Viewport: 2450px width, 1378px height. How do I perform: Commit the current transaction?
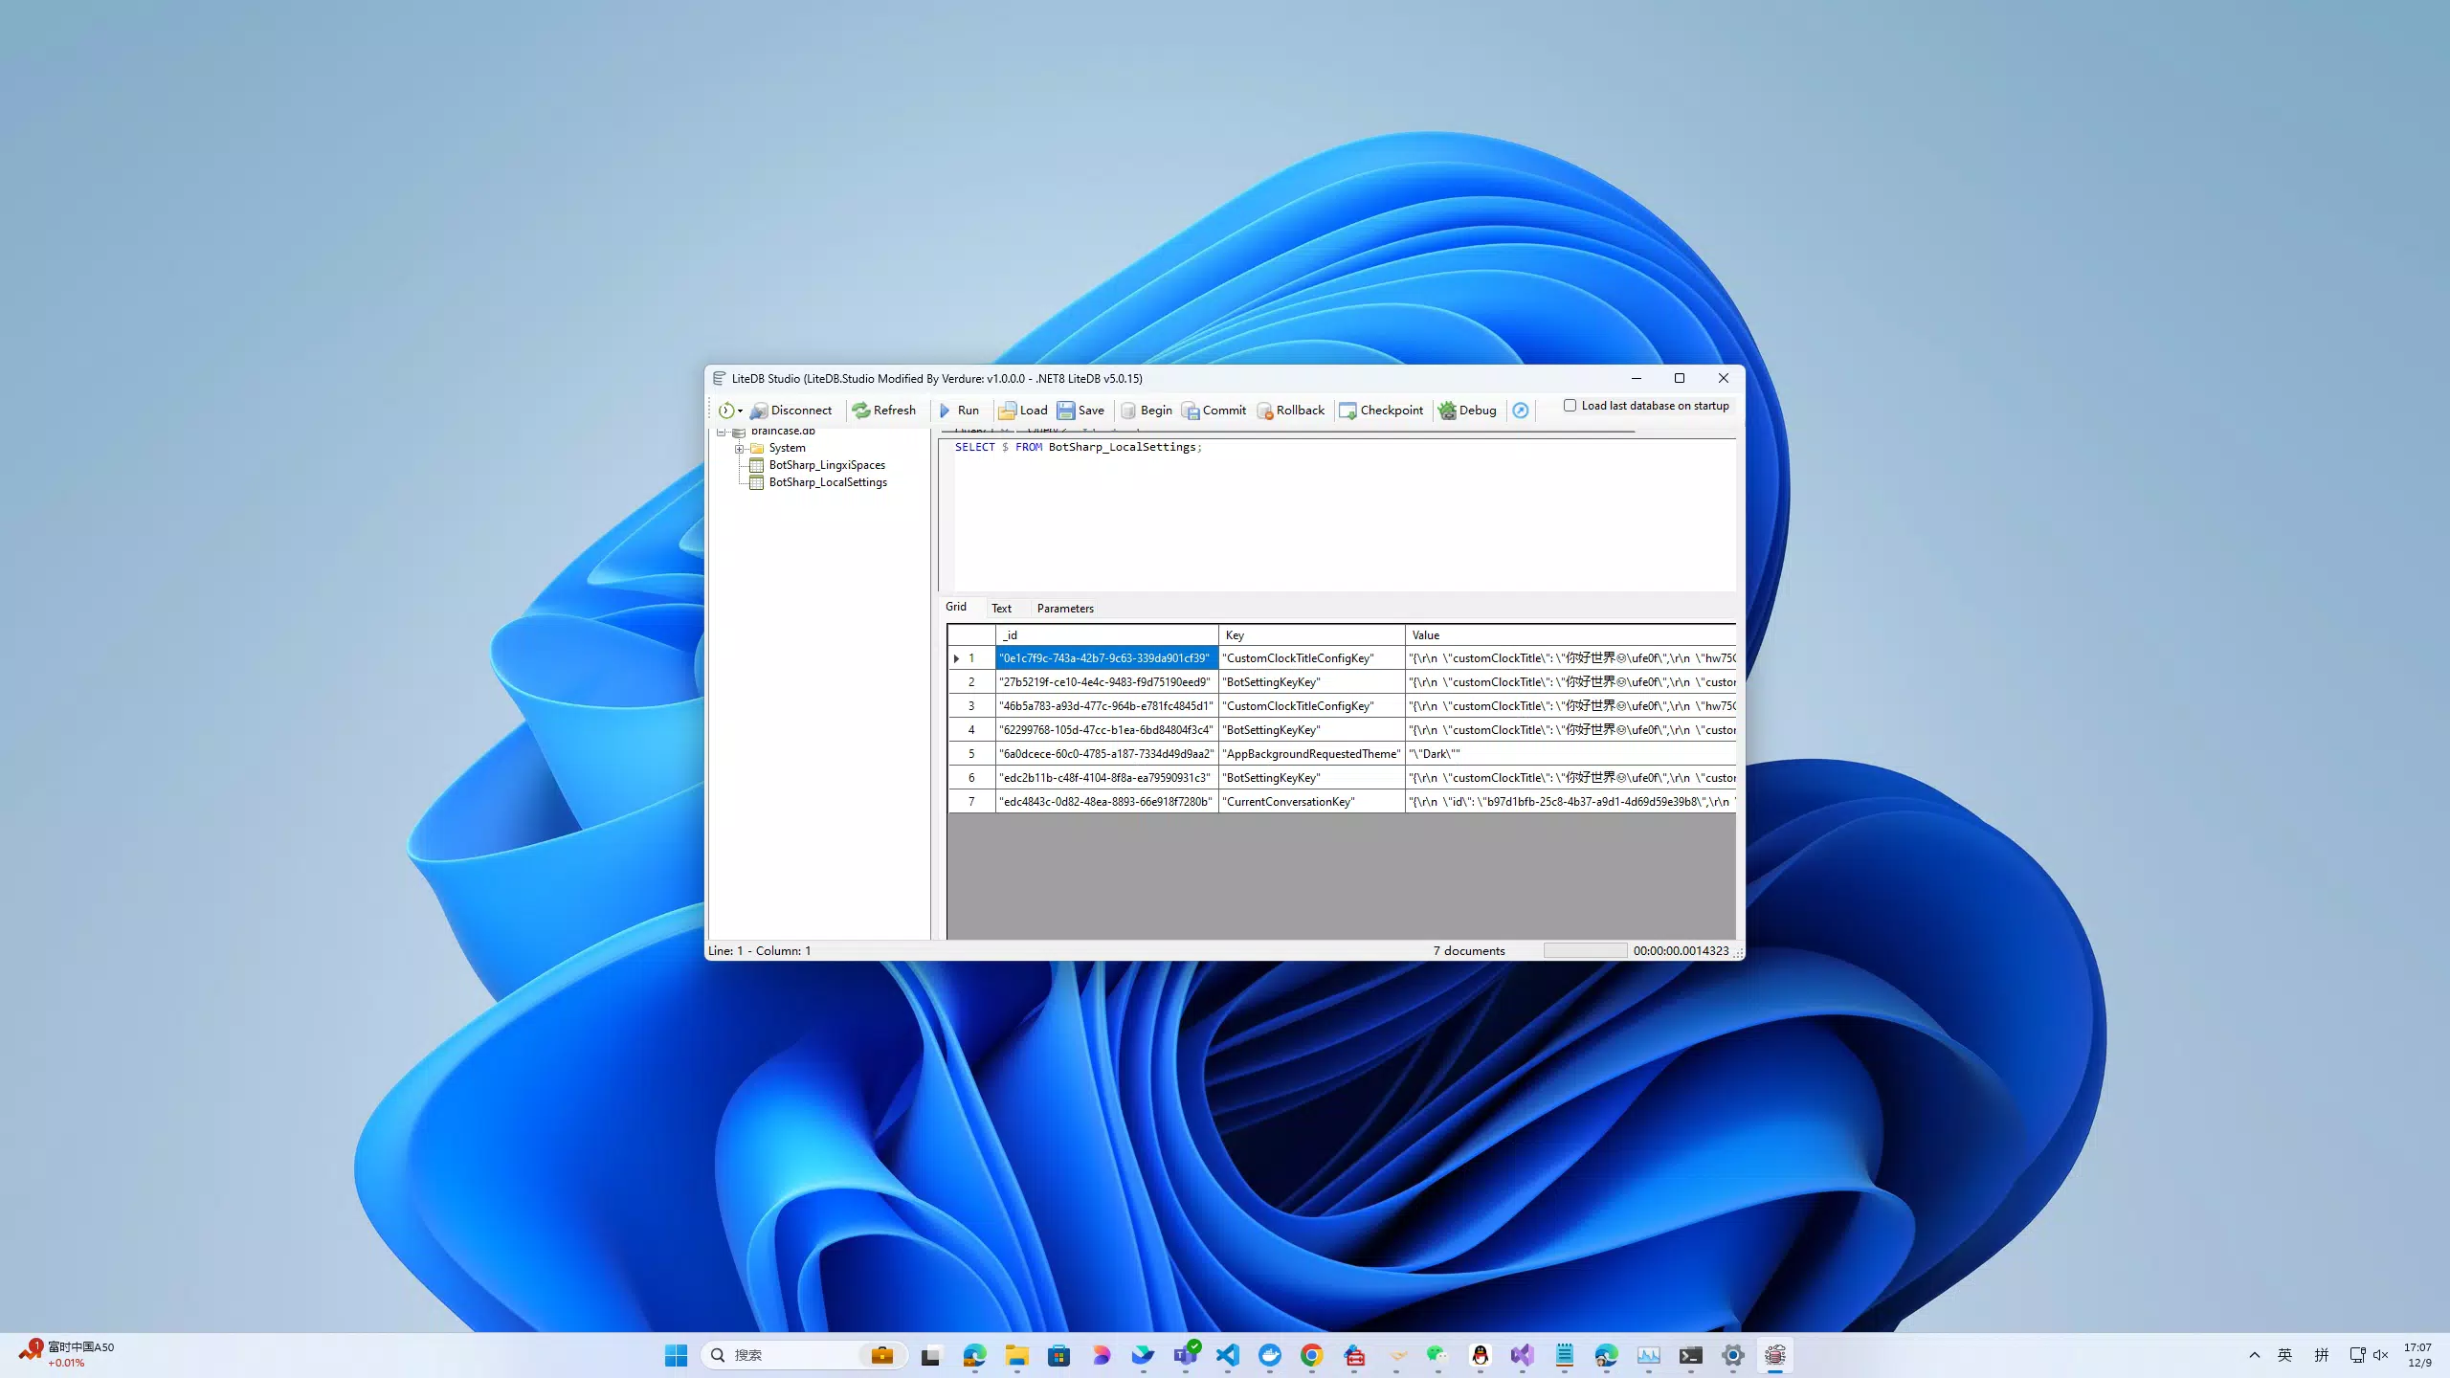1214,411
